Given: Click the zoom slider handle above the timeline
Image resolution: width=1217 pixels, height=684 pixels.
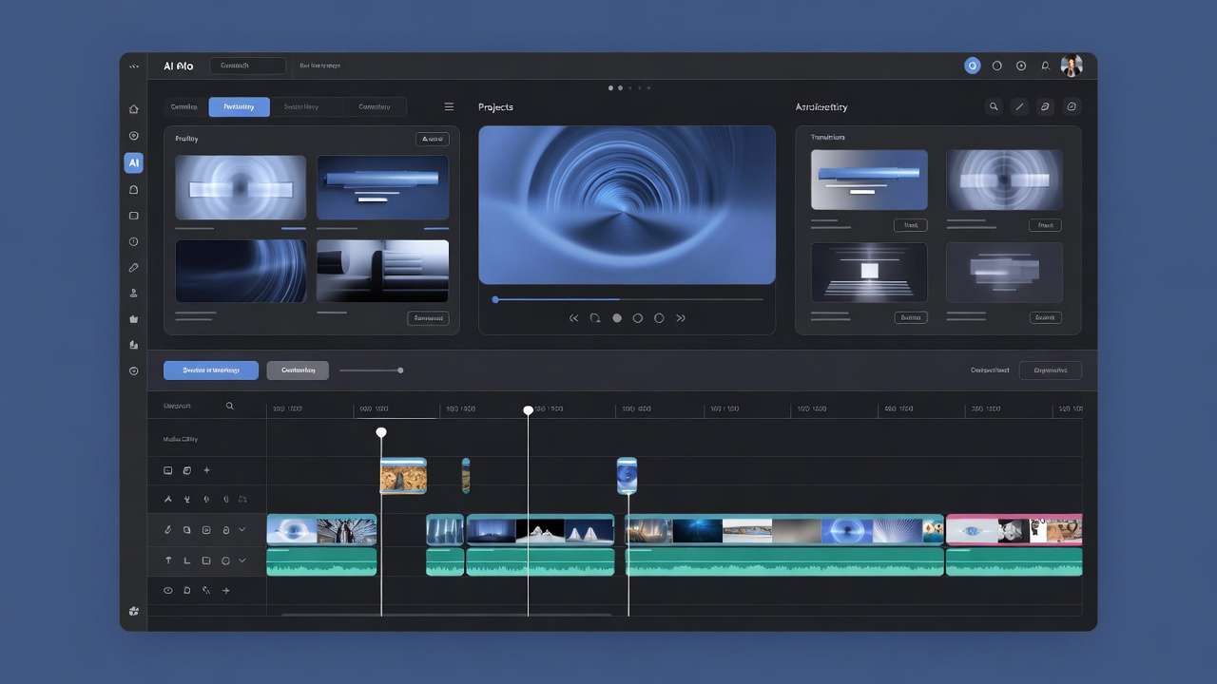Looking at the screenshot, I should tap(400, 370).
